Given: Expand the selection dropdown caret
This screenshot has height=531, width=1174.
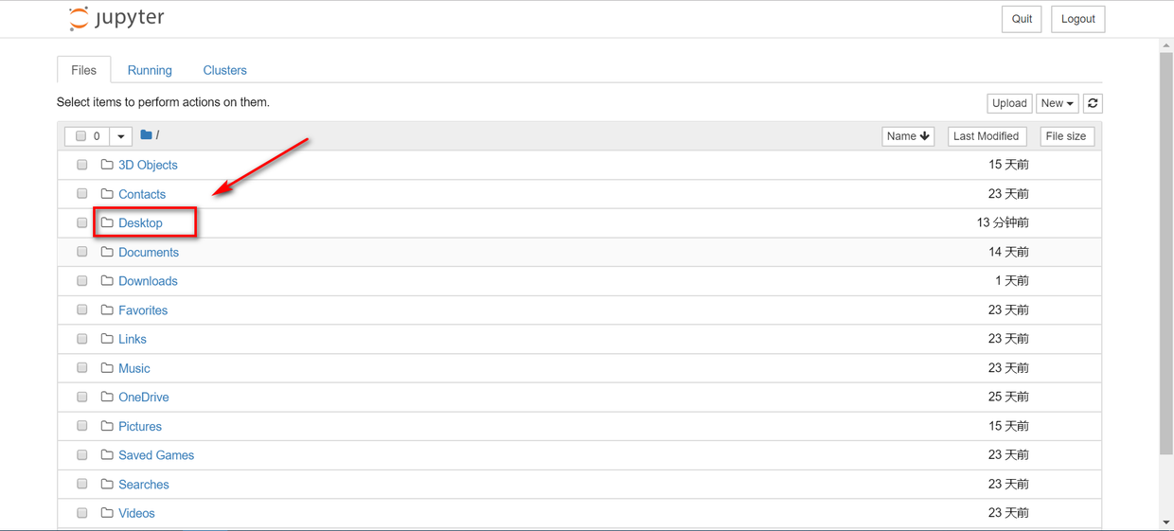Looking at the screenshot, I should tap(121, 136).
